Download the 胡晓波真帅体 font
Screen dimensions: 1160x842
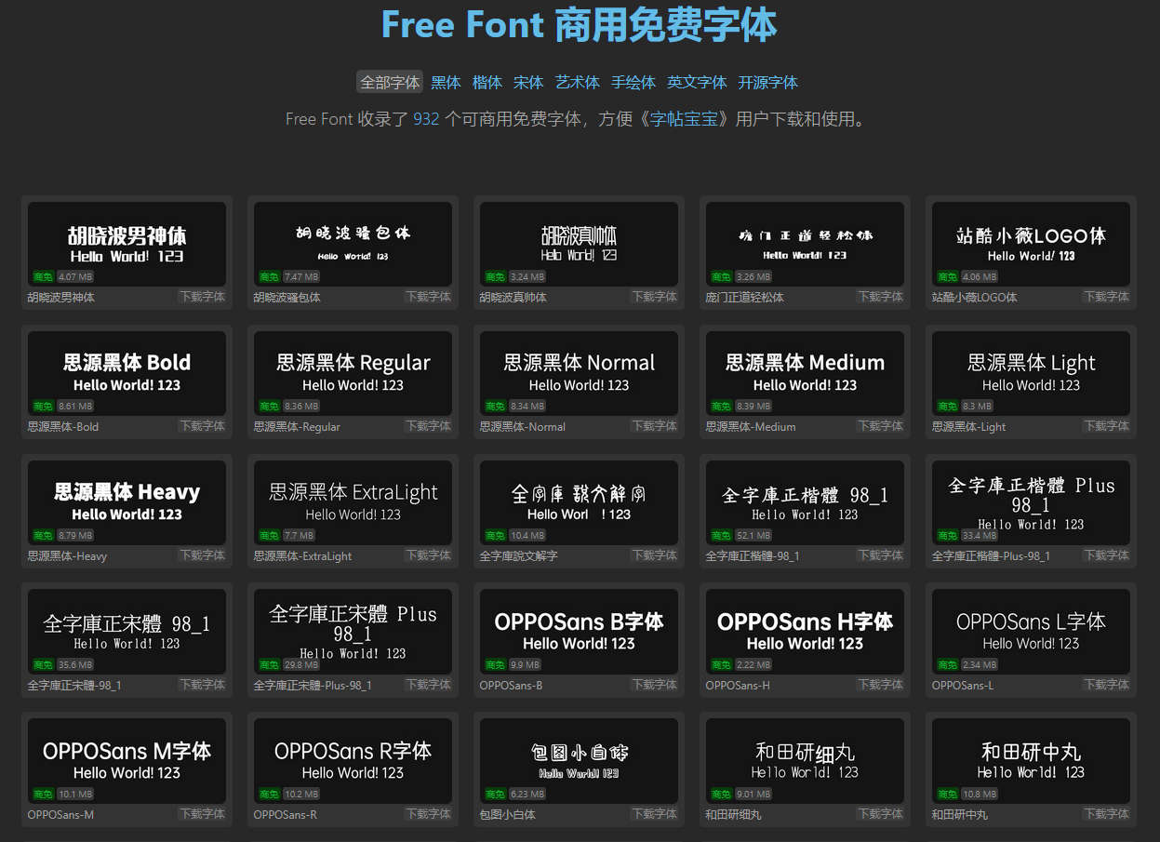point(654,297)
